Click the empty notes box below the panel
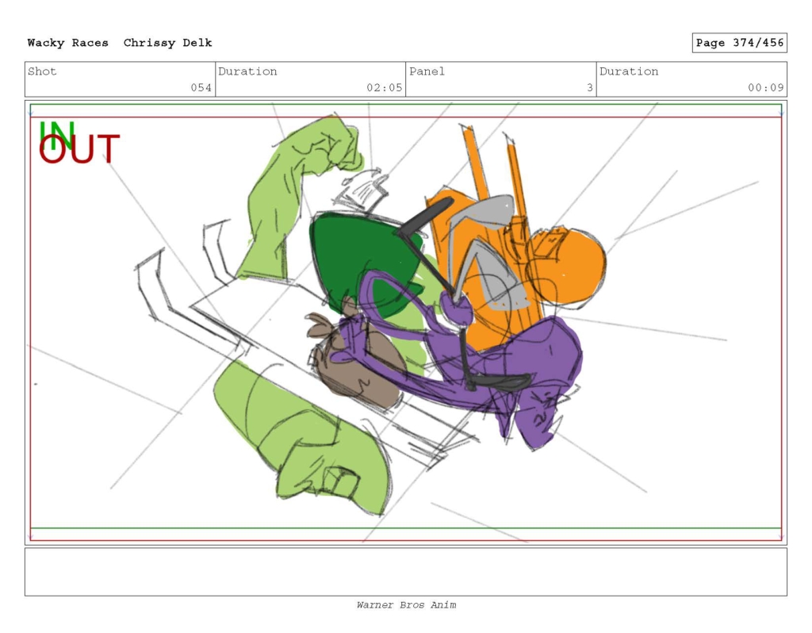The height and width of the screenshot is (633, 812). tap(406, 572)
